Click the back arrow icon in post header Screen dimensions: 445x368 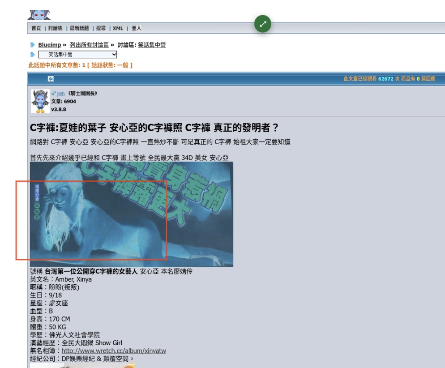pos(51,79)
